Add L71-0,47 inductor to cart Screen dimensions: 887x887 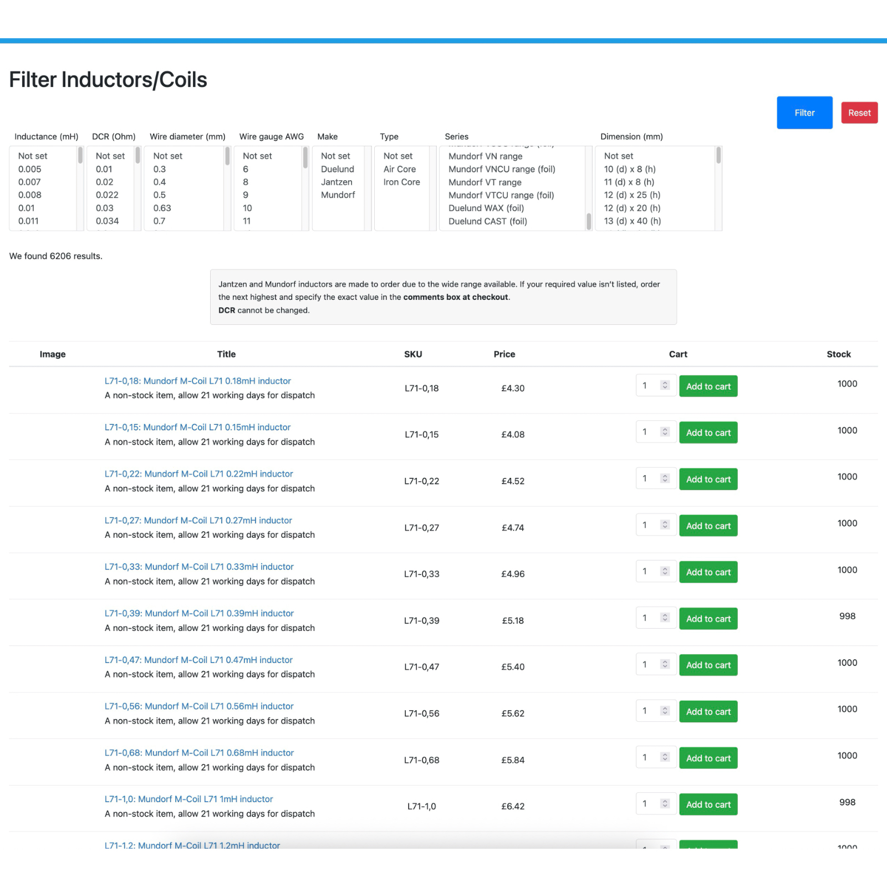pyautogui.click(x=708, y=665)
